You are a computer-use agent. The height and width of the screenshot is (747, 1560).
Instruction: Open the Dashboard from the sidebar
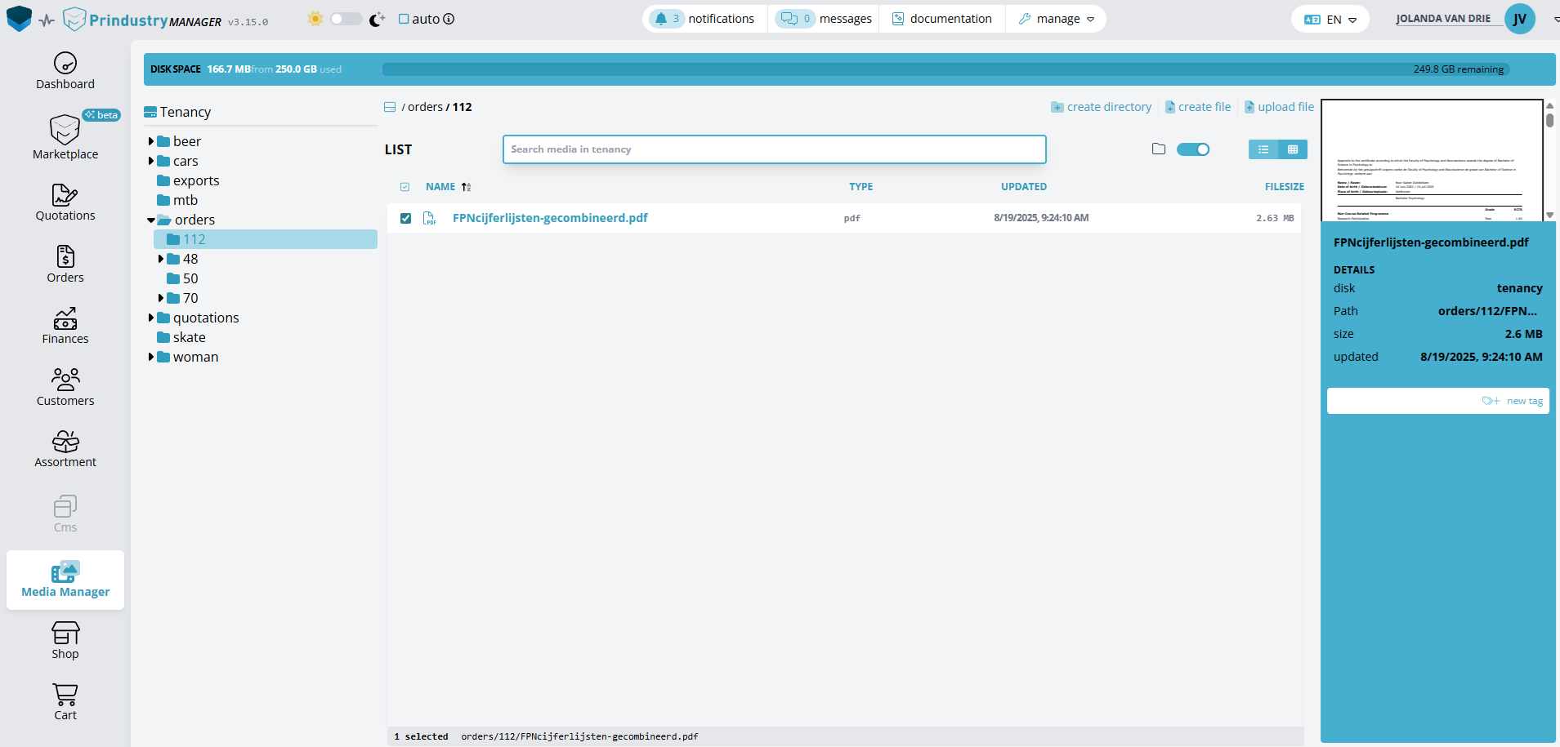[65, 71]
